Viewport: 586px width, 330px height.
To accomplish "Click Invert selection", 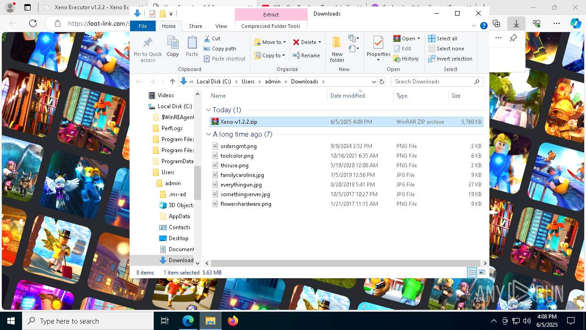I will pos(450,59).
